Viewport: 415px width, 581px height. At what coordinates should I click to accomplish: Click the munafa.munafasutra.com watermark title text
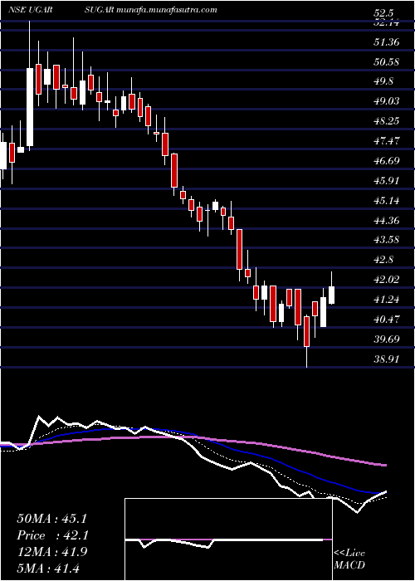[166, 10]
